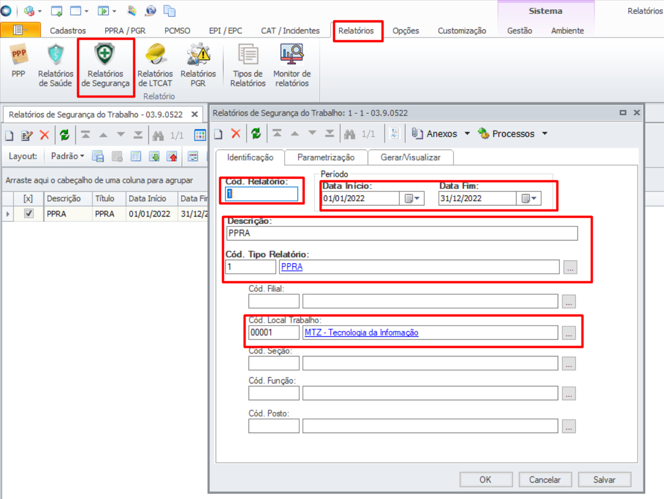Image resolution: width=664 pixels, height=499 pixels.
Task: Open the Data Início calendar dropdown
Action: [412, 198]
